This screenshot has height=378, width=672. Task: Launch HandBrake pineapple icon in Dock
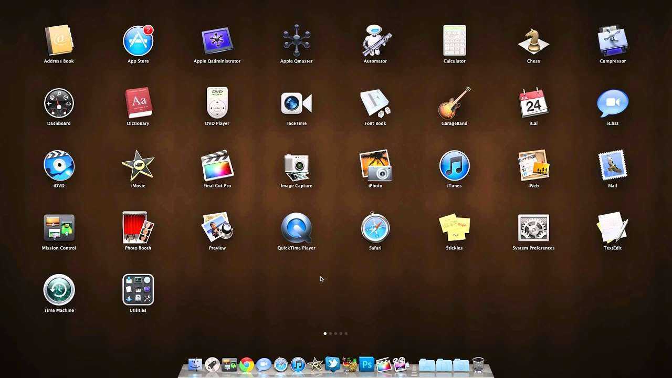point(349,364)
